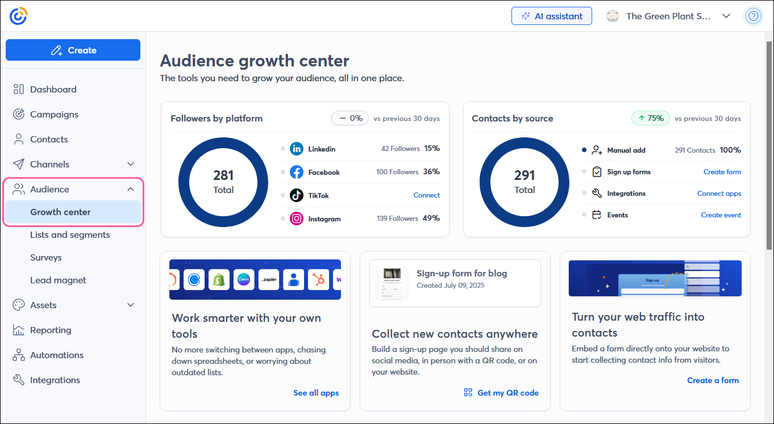Select the LinkedIn platform icon

pos(296,148)
